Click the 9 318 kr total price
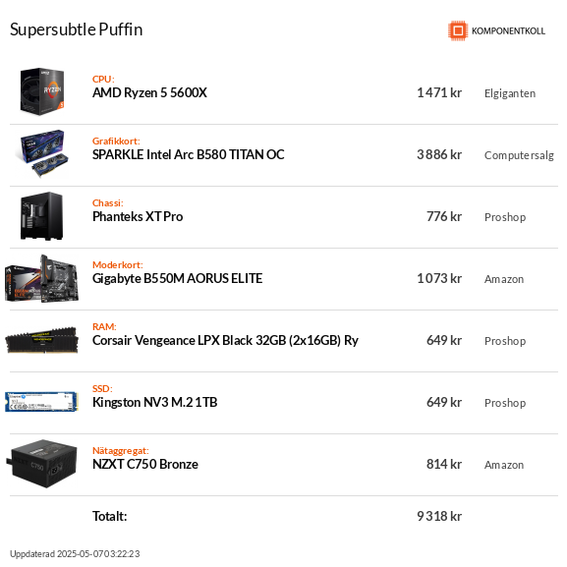The height and width of the screenshot is (567, 567). coord(439,516)
